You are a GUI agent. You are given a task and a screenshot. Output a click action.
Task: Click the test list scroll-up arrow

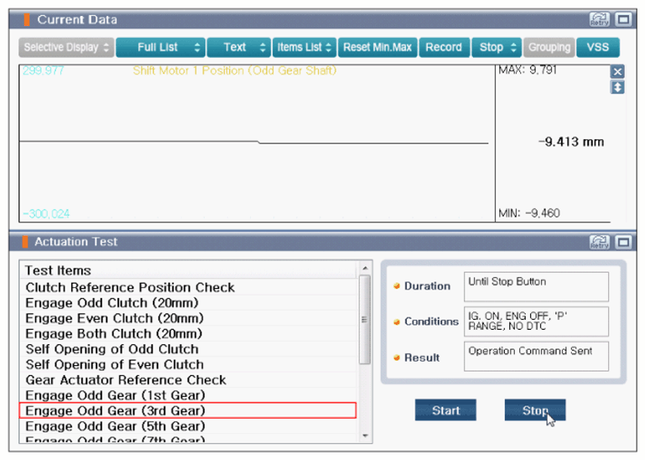click(x=365, y=268)
